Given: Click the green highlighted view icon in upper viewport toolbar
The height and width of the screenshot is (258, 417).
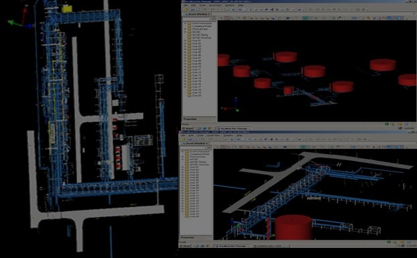Looking at the screenshot, I should 305,18.
